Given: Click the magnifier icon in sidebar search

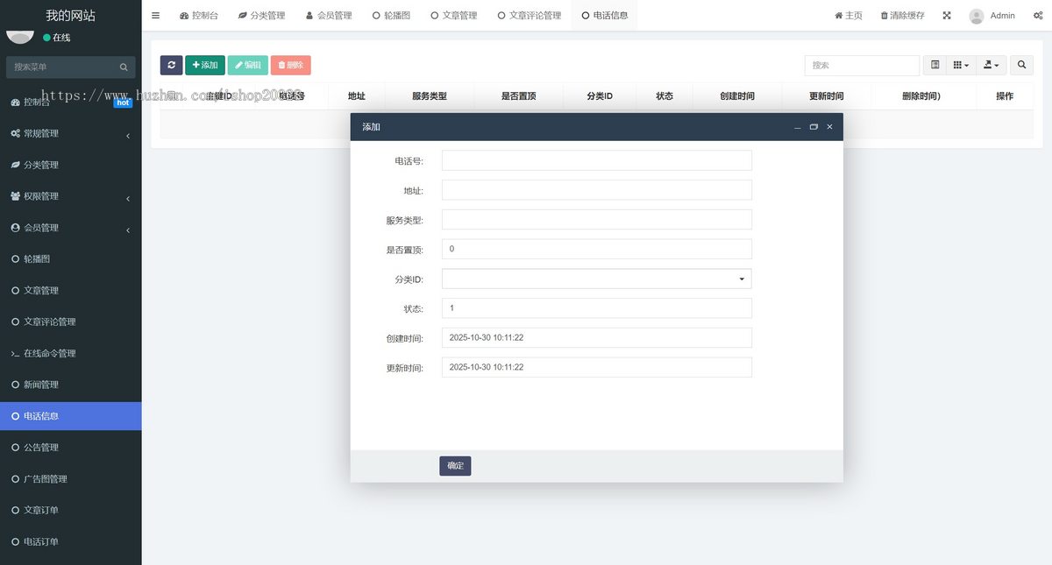Looking at the screenshot, I should coord(124,67).
